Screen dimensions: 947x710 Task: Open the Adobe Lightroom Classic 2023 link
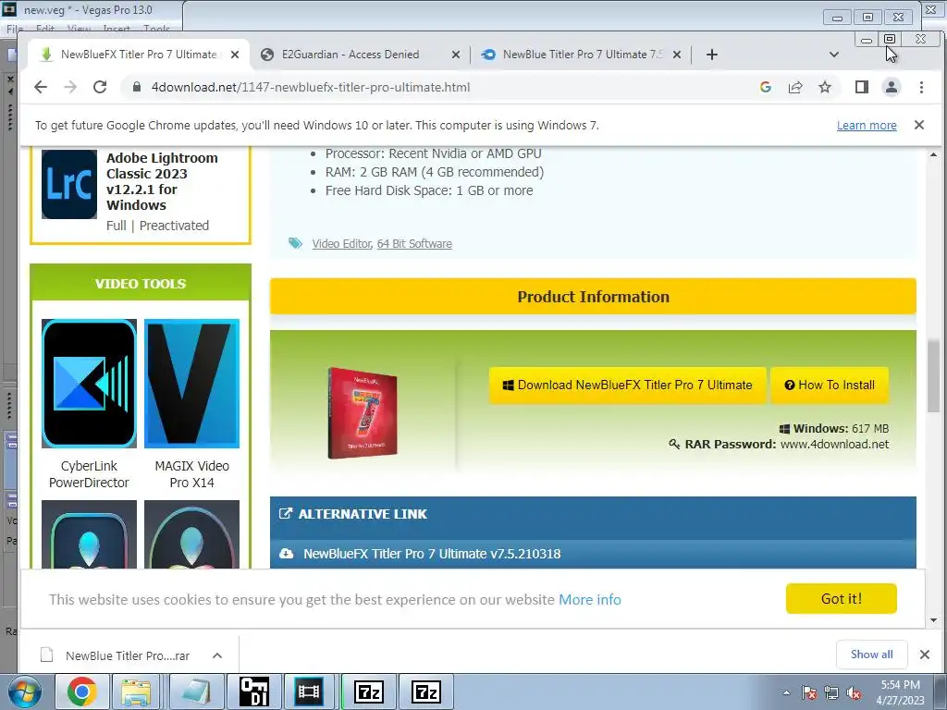coord(162,181)
